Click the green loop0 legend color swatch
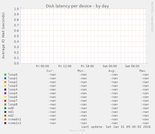Screen dimensions: 155x134 click(5, 75)
